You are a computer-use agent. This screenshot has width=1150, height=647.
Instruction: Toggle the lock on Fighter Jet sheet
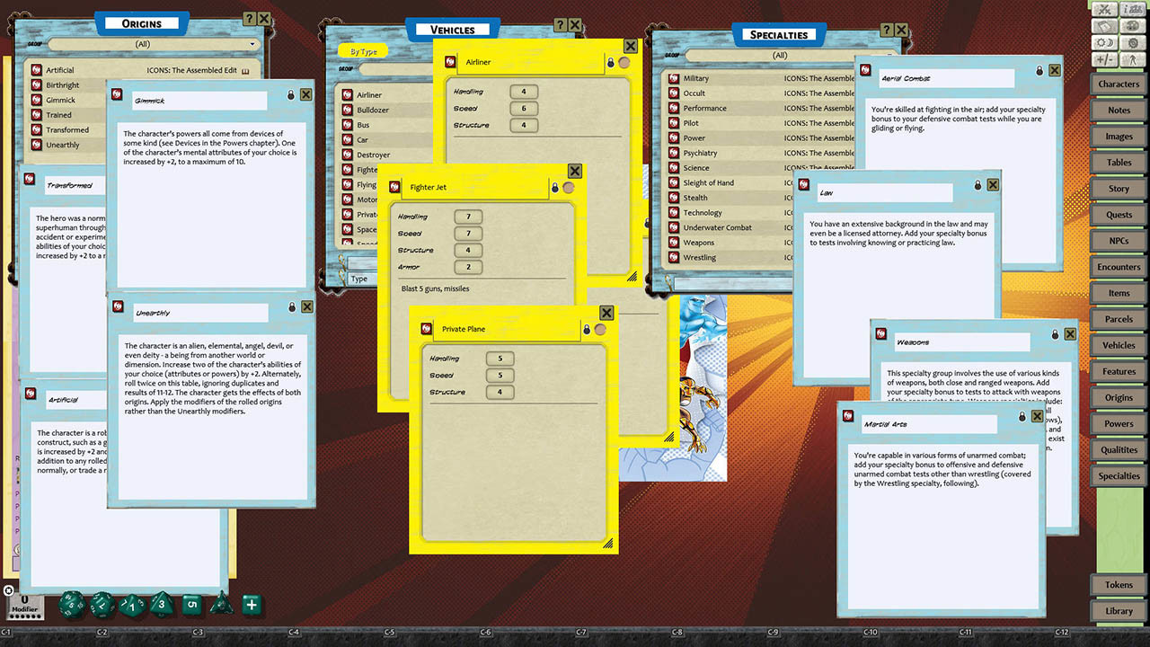click(554, 188)
